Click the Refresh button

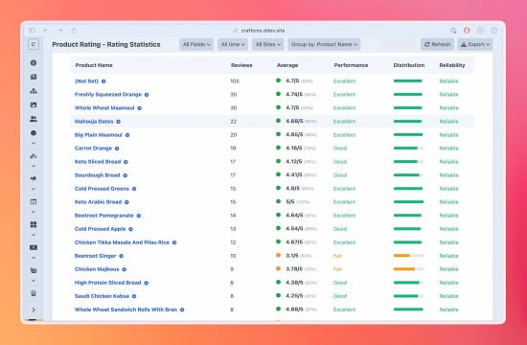tap(437, 44)
